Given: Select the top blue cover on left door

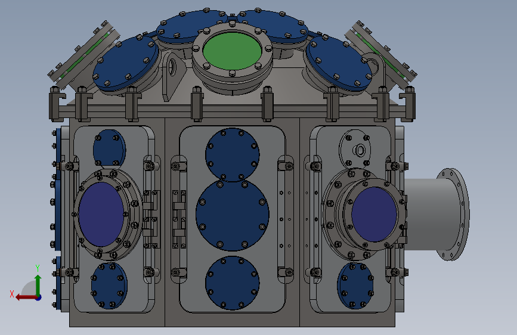Looking at the screenshot, I should tap(109, 148).
